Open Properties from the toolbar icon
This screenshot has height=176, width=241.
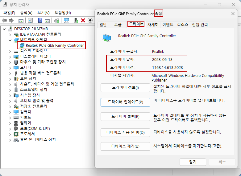(30, 20)
